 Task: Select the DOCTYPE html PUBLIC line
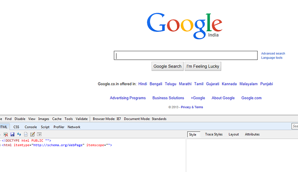[26, 141]
